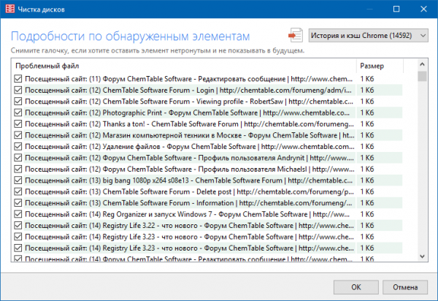Uncheck the 'ChemTable Software Forum - Login' checkbox

click(x=18, y=90)
